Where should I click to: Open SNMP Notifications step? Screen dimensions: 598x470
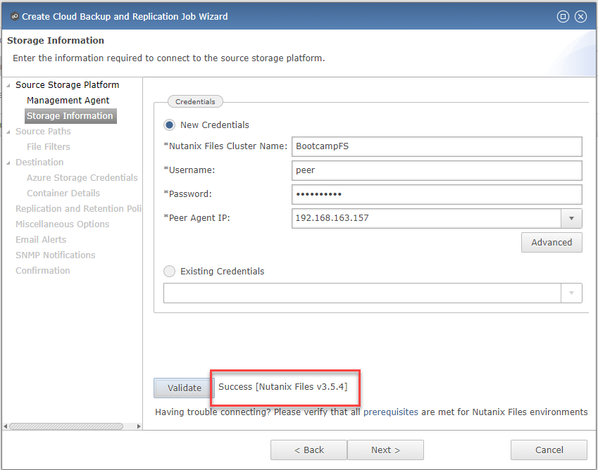pos(56,255)
